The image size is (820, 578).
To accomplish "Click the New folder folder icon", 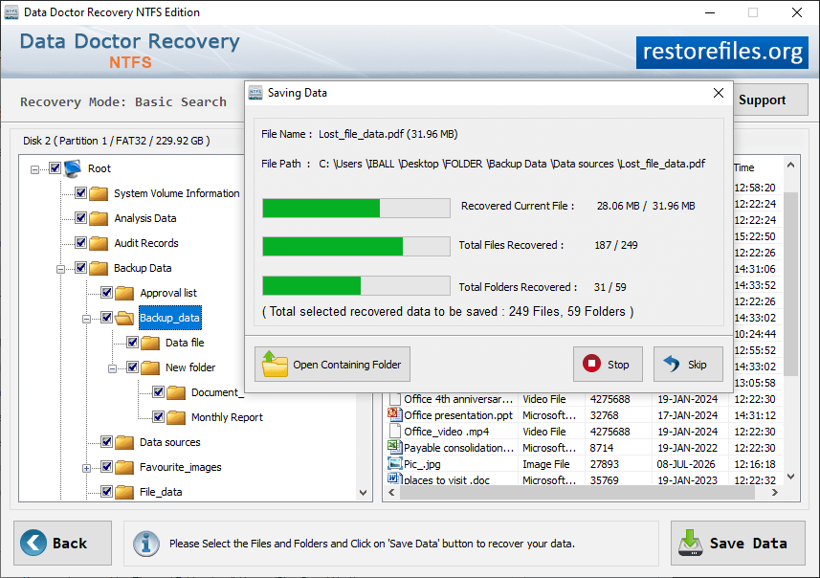I will pos(150,367).
